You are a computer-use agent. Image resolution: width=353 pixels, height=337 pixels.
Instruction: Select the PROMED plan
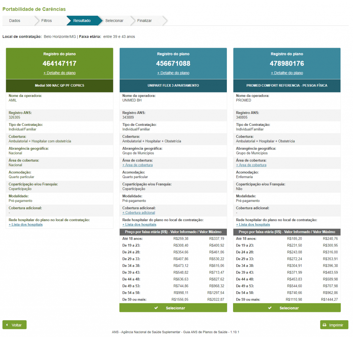click(x=287, y=308)
